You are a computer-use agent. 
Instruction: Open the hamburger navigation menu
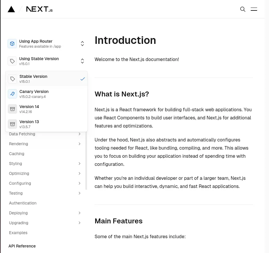coord(254,9)
